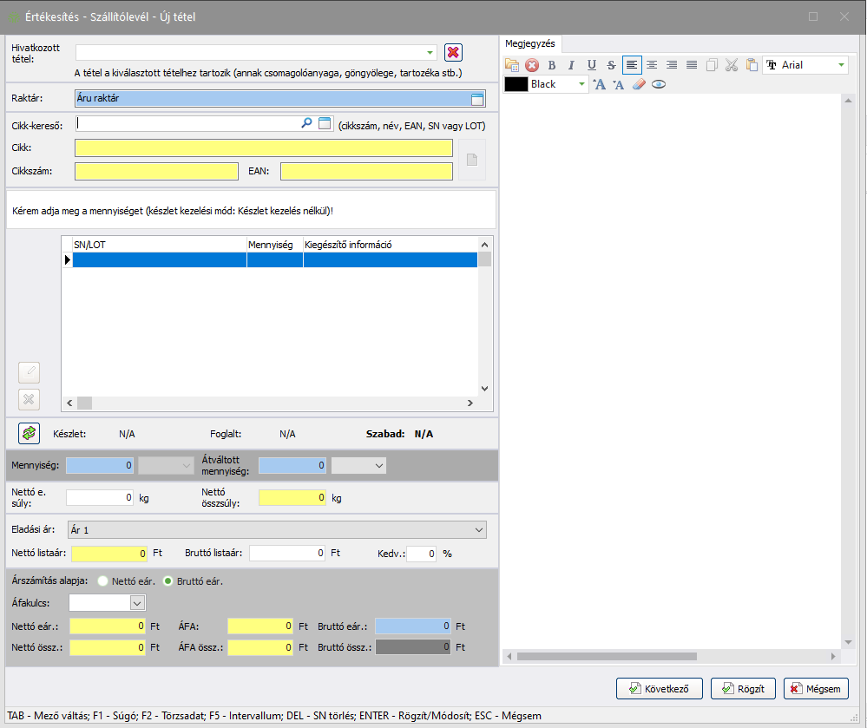
Task: Toggle italic formatting in note editor
Action: tap(571, 65)
